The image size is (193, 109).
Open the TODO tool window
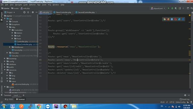tap(9, 99)
